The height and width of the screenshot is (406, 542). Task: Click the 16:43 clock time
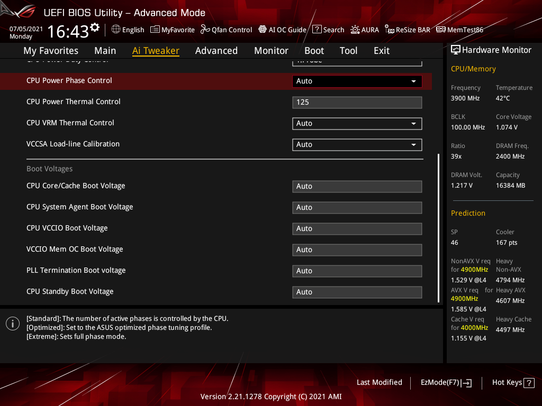click(x=68, y=32)
